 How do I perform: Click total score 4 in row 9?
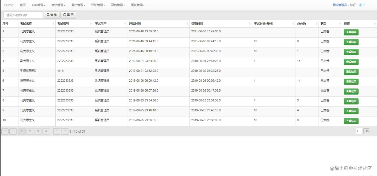[298, 110]
